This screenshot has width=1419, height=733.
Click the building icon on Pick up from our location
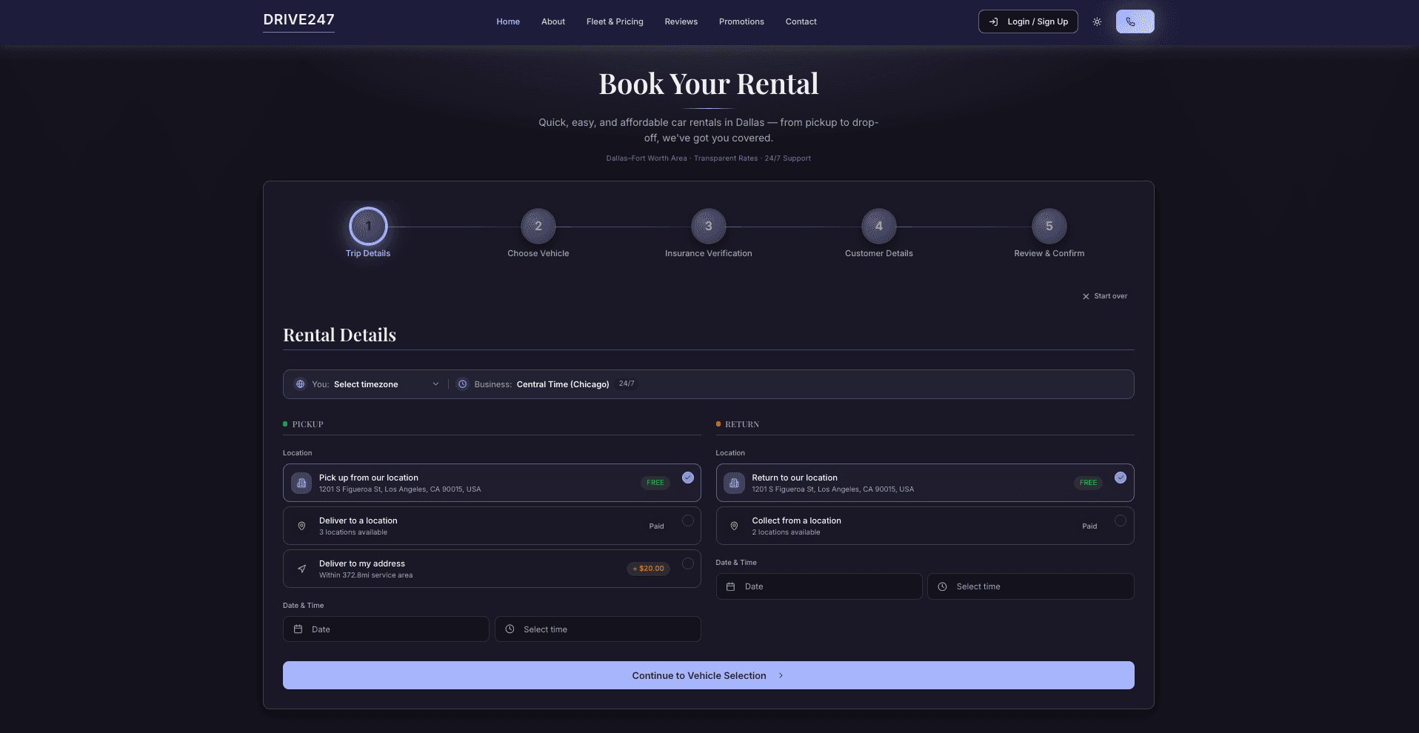(x=301, y=483)
